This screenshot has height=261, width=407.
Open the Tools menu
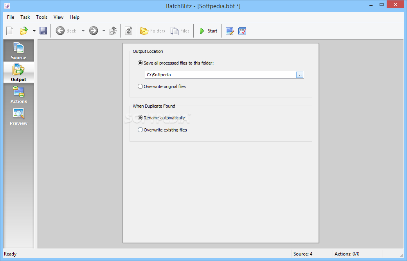(x=42, y=17)
